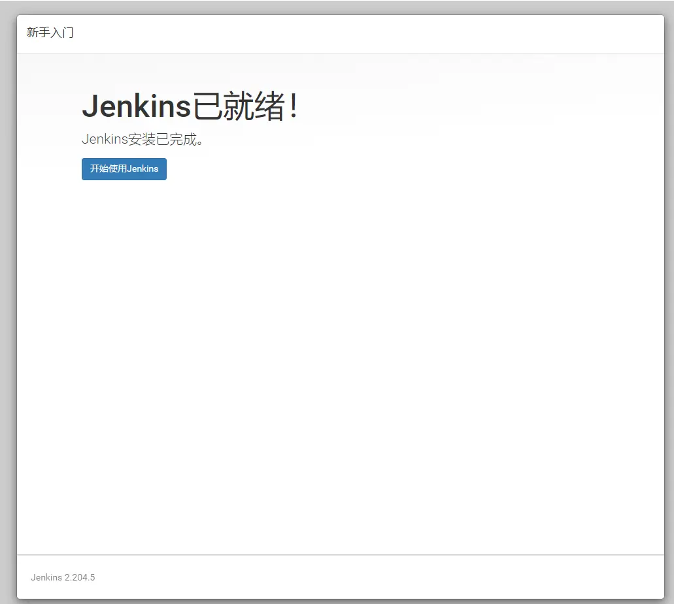Click the 开始使用Jenkins button

[x=124, y=168]
